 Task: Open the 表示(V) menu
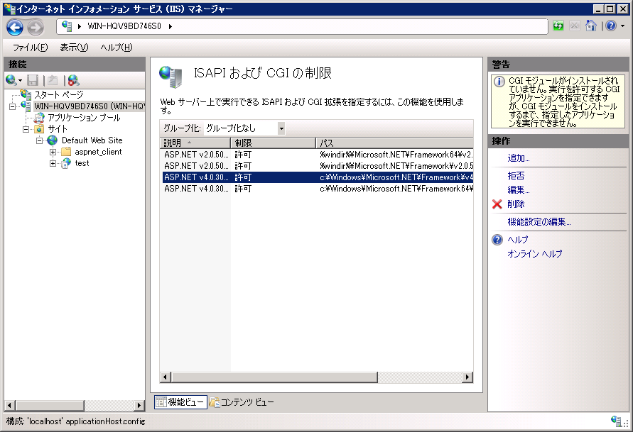[74, 48]
